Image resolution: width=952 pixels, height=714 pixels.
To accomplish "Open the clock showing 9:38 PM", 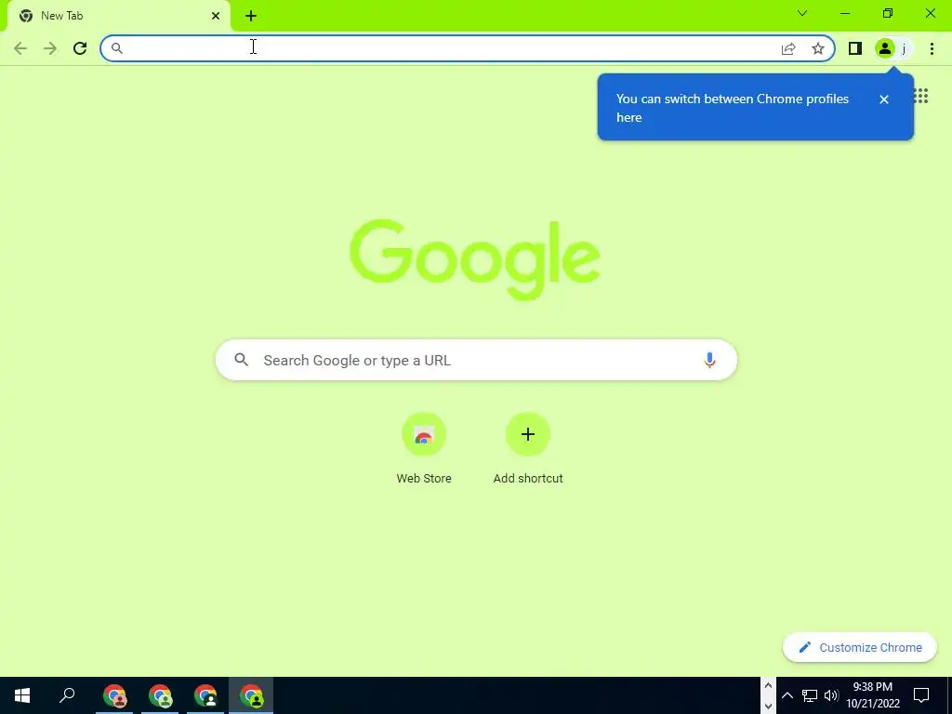I will click(x=873, y=695).
